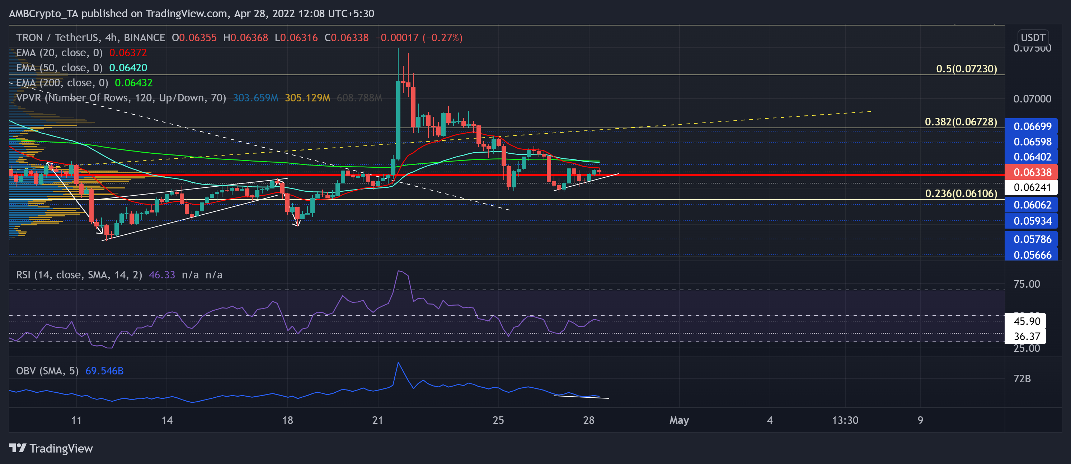Image resolution: width=1071 pixels, height=464 pixels.
Task: Click the 0.05666 blue price tag
Action: (x=1032, y=254)
